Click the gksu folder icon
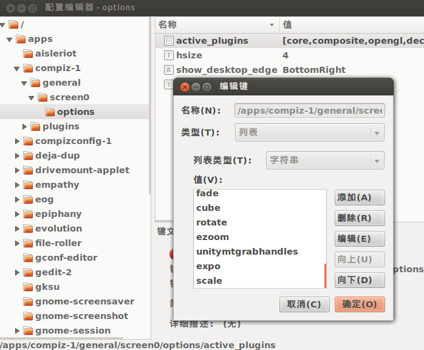The image size is (424, 350). click(x=28, y=287)
